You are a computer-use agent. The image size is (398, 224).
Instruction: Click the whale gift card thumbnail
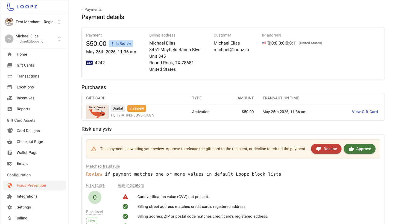pyautogui.click(x=97, y=112)
